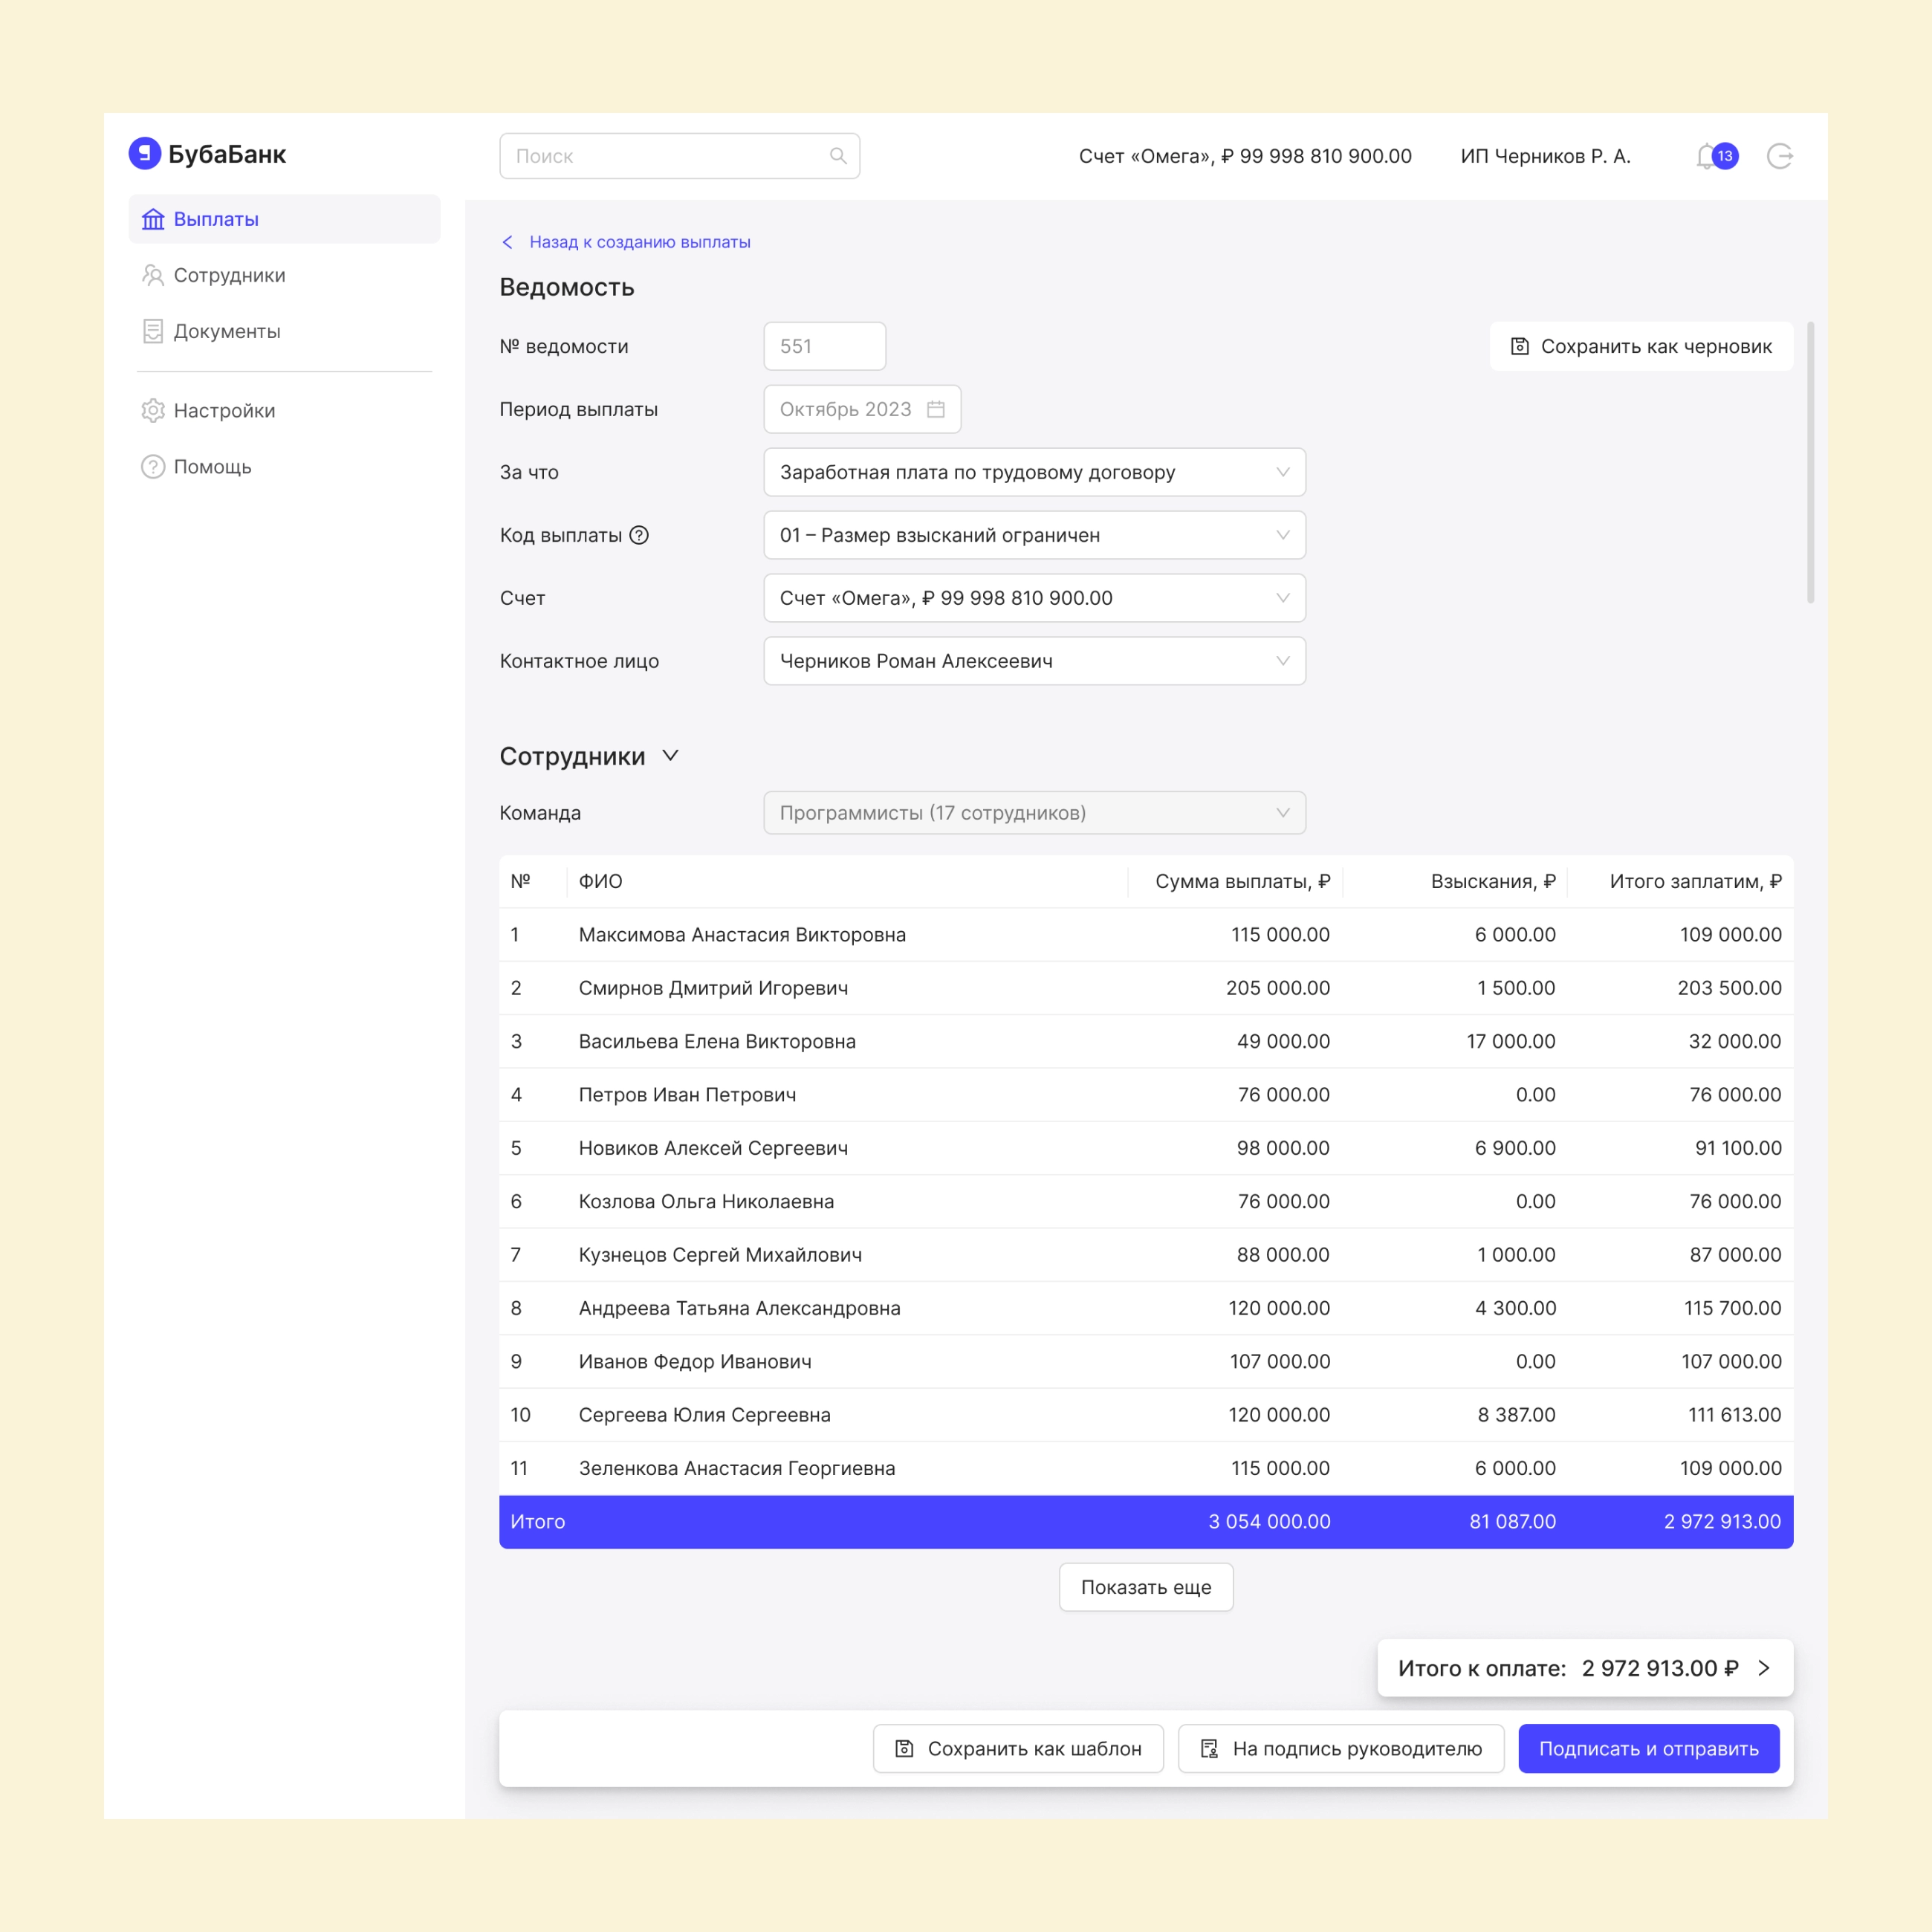Open Документы in the sidebar

pos(284,331)
